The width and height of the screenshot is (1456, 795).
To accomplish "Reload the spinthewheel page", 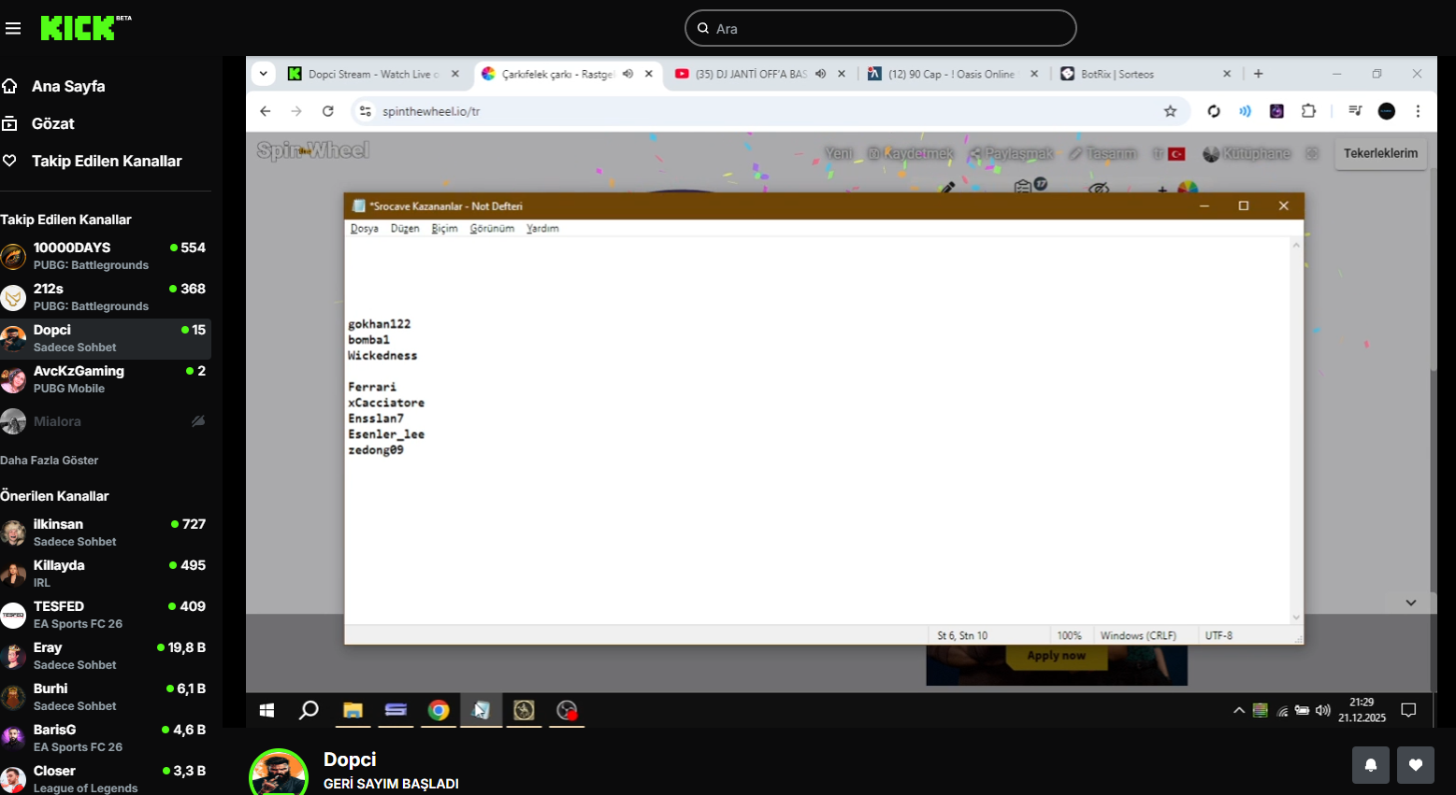I will click(328, 111).
